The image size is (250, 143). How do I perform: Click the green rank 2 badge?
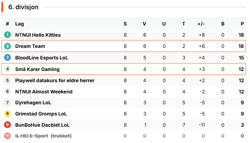point(7,46)
